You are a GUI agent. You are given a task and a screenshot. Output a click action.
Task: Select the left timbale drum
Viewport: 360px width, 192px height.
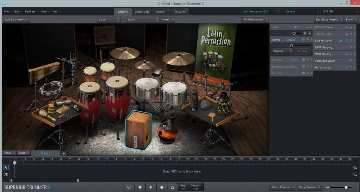point(147,88)
